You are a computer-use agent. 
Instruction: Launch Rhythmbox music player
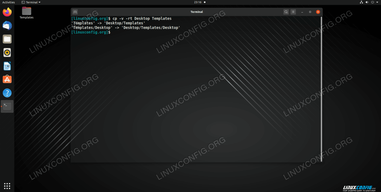7,53
